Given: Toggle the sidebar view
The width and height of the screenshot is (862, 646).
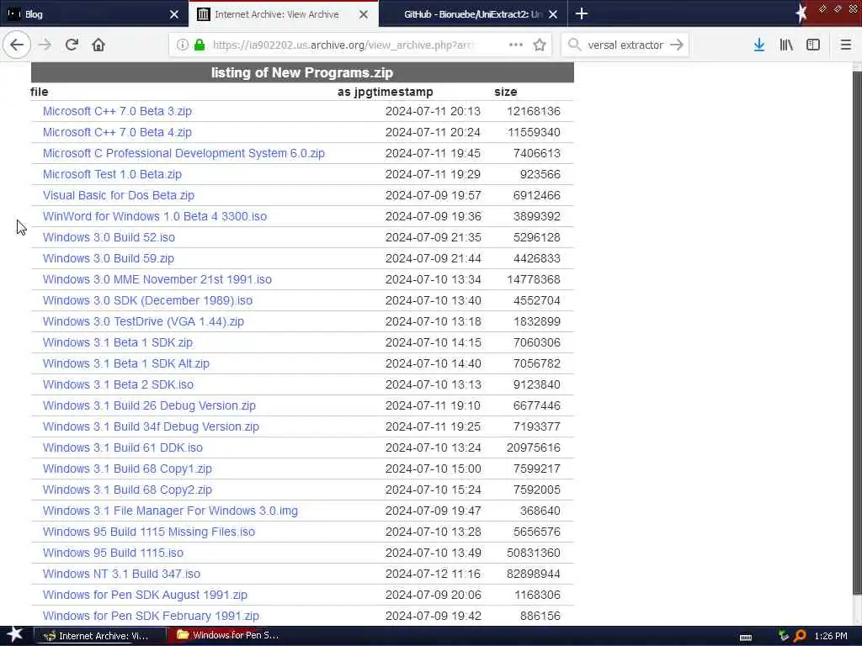Looking at the screenshot, I should click(813, 45).
